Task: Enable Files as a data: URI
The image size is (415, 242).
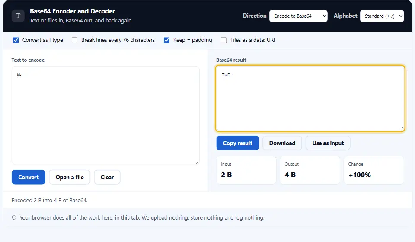Action: click(224, 40)
